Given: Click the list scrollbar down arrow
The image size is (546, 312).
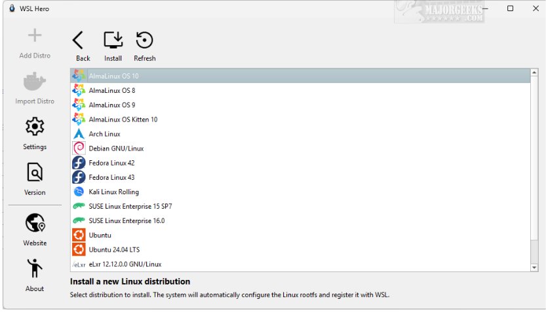Looking at the screenshot, I should (x=534, y=268).
